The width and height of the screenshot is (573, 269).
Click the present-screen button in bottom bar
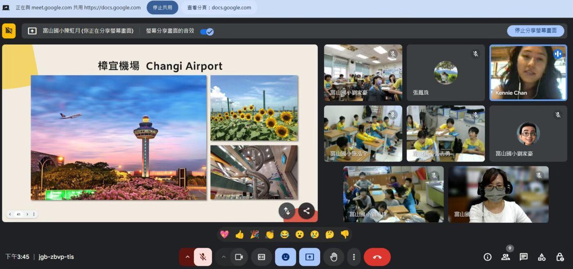[x=309, y=257]
